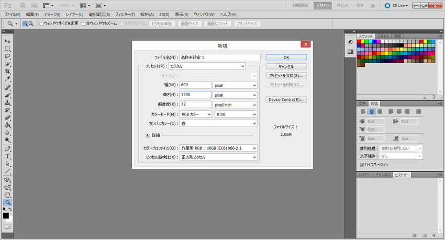Select the Line tool
This screenshot has width=445, height=240.
pos(7,171)
